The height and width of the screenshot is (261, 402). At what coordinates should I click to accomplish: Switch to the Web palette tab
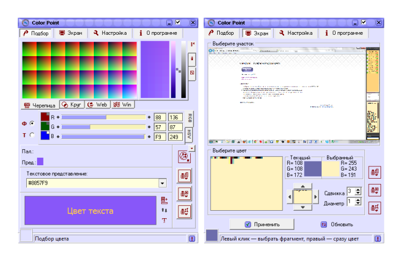click(x=98, y=105)
